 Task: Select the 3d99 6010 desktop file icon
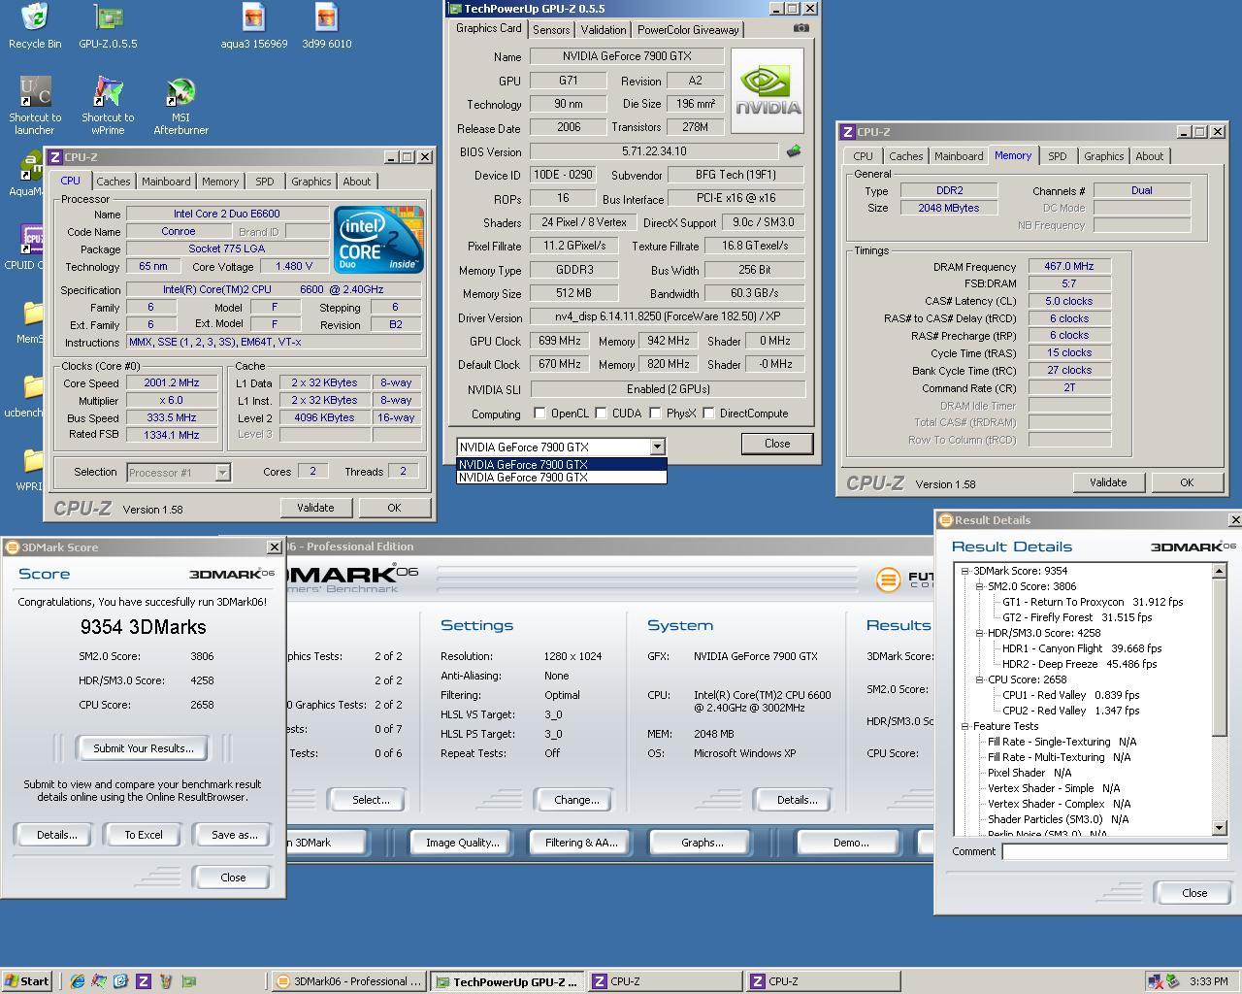[326, 25]
